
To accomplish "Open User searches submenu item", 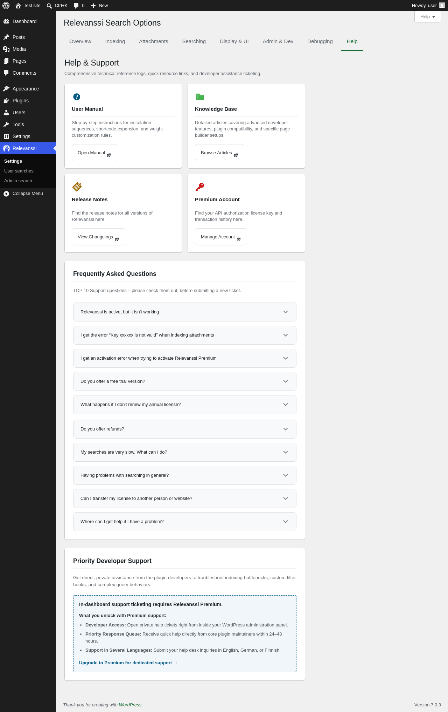I will click(19, 171).
